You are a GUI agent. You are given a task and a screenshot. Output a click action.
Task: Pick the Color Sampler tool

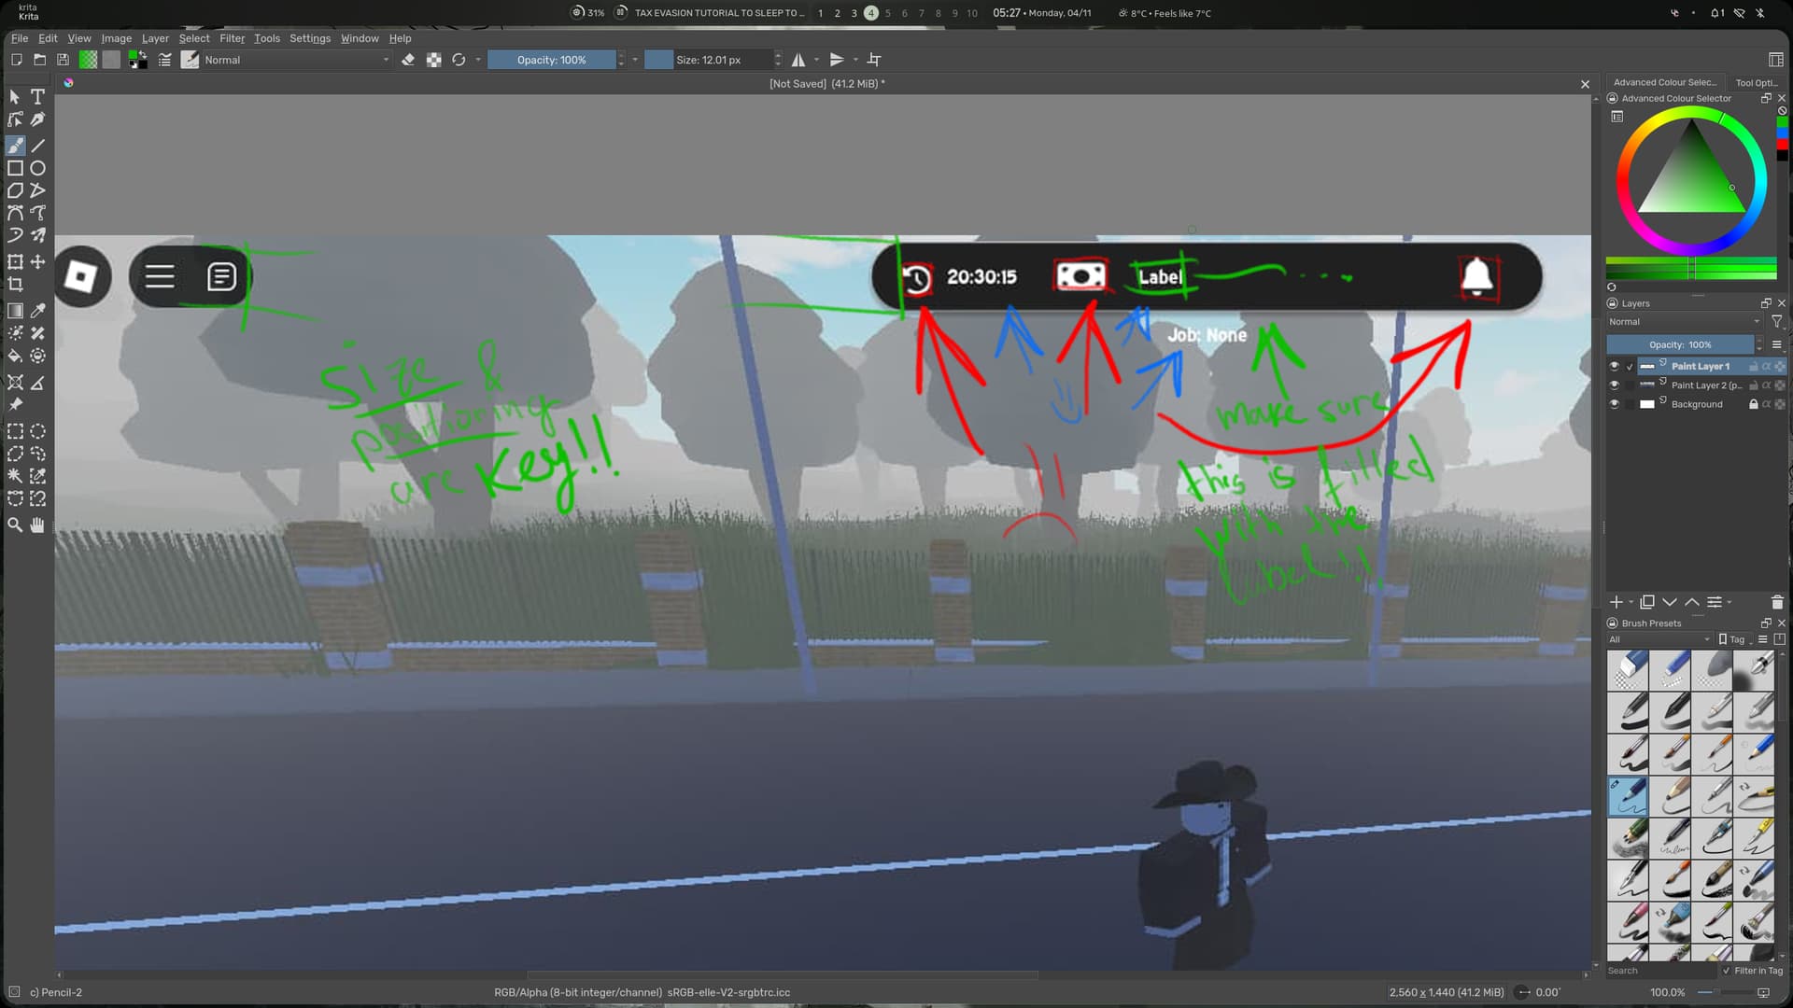38,310
